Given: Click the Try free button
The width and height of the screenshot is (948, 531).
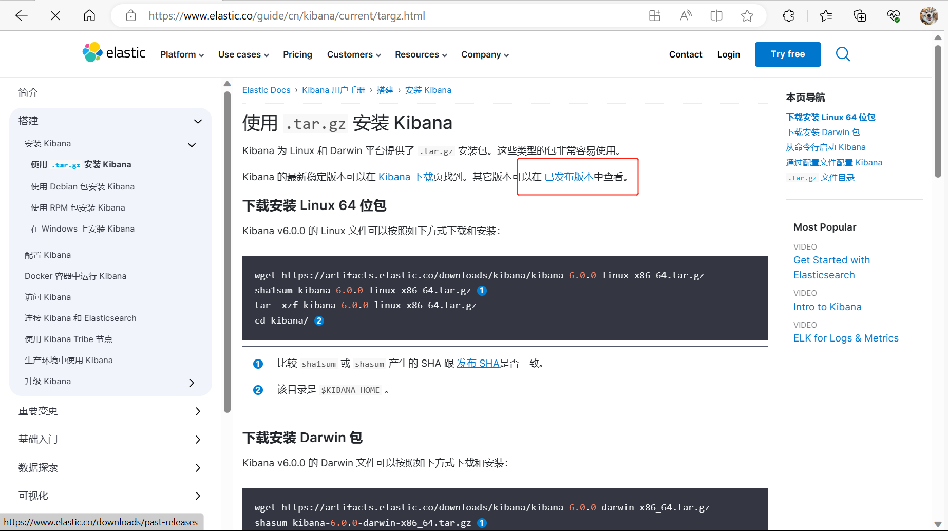Looking at the screenshot, I should [x=788, y=54].
